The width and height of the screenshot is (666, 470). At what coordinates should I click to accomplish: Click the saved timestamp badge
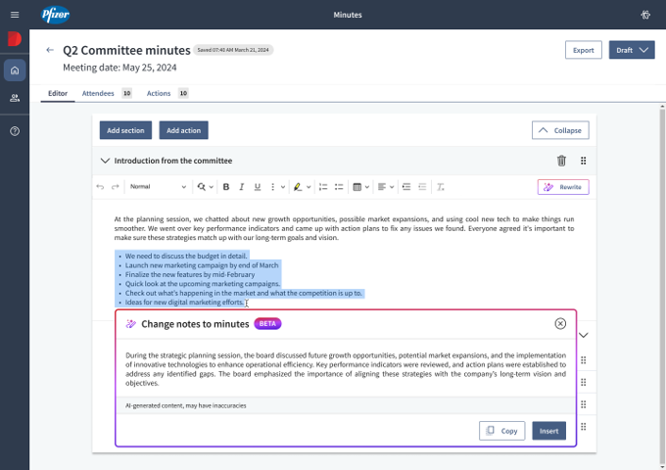tap(233, 50)
